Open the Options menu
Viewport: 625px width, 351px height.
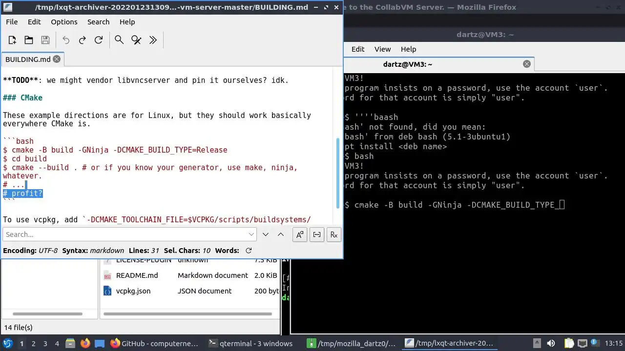[64, 22]
